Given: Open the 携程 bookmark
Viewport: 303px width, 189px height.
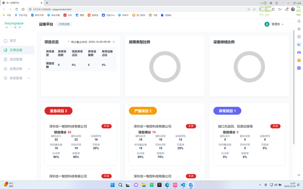Looking at the screenshot, I should point(80,15).
